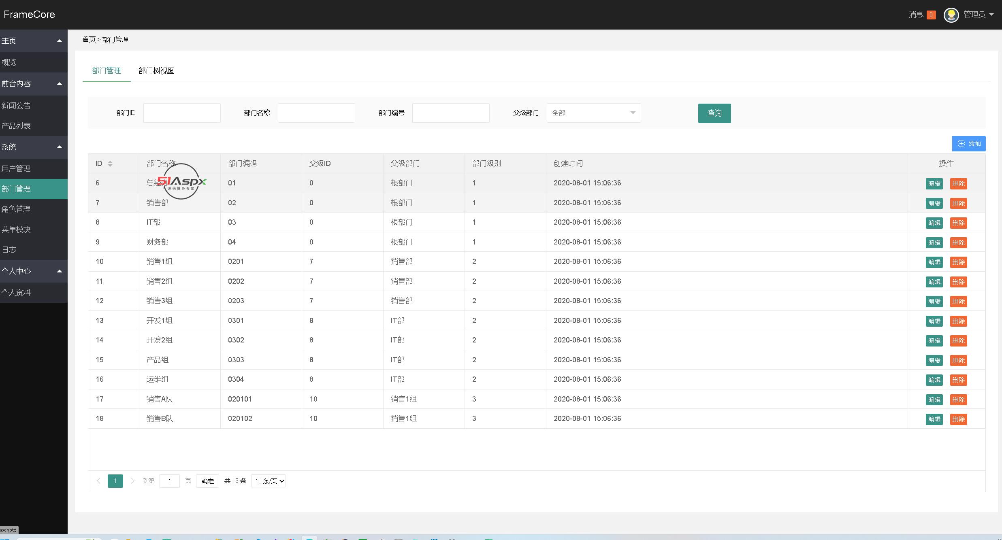
Task: Edit the department row with ID 6
Action: pyautogui.click(x=934, y=184)
